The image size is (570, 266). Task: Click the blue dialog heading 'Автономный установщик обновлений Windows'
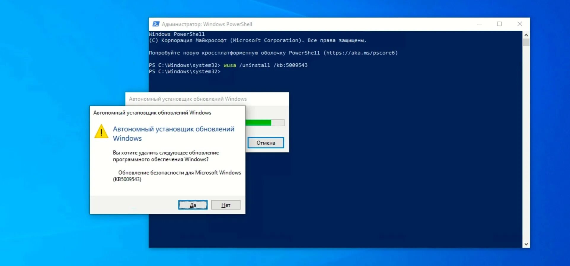click(173, 134)
